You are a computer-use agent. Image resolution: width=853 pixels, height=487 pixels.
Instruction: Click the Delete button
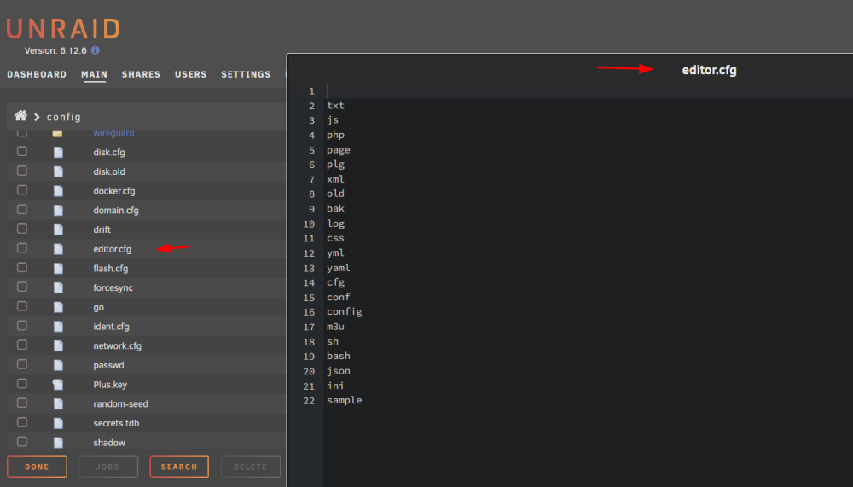[x=250, y=467]
